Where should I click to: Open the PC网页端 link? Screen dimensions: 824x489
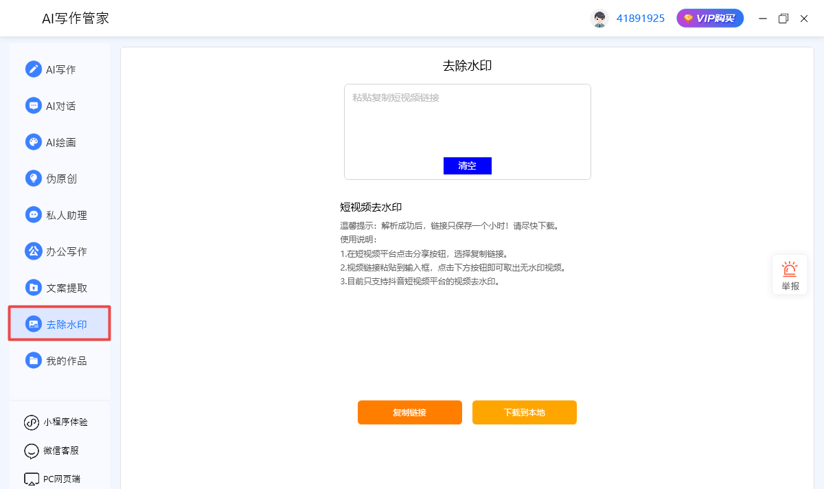pos(51,479)
